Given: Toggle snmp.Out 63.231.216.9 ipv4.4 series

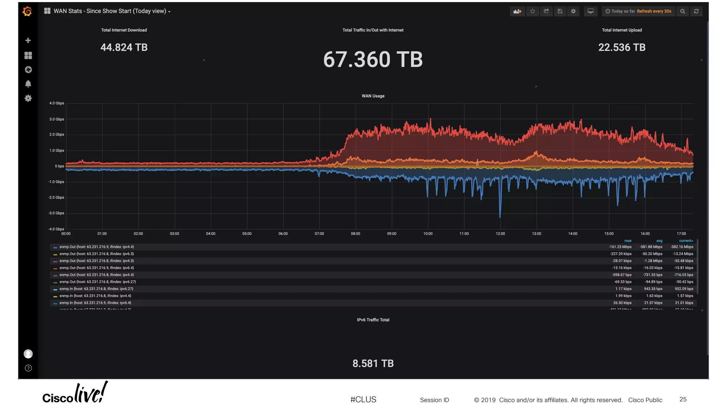Looking at the screenshot, I should (97, 247).
